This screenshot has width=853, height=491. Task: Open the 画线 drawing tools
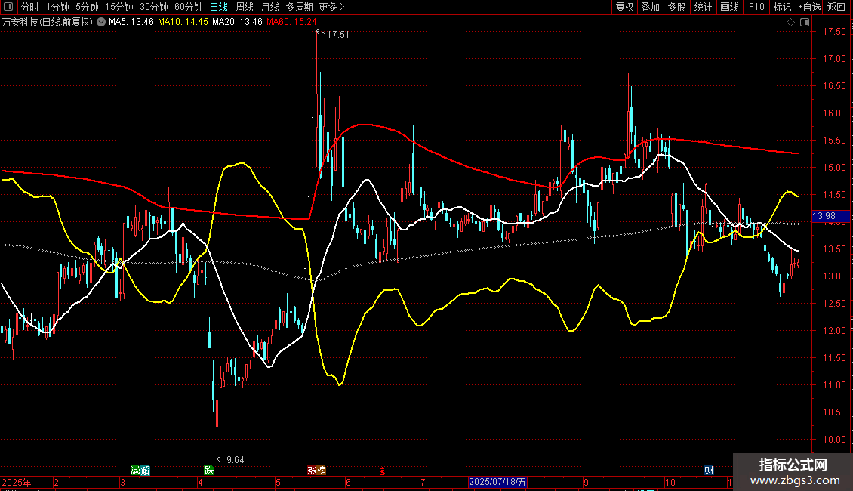click(x=729, y=7)
